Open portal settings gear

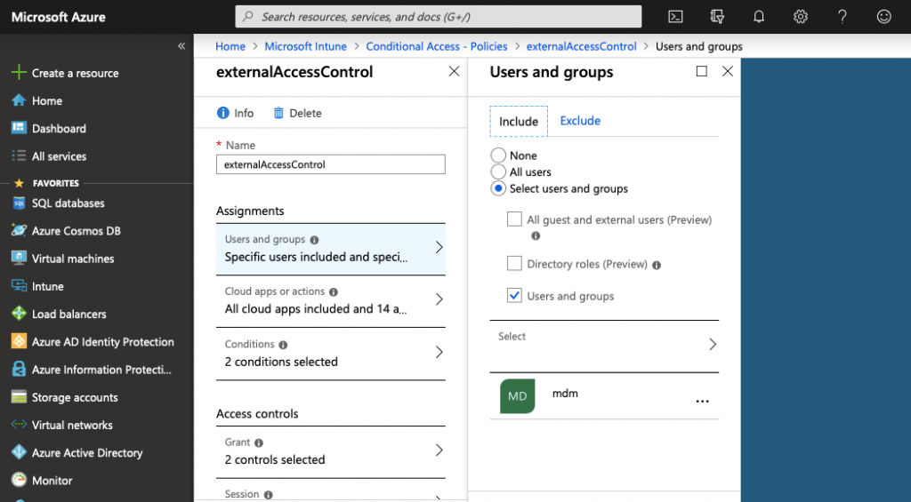801,16
